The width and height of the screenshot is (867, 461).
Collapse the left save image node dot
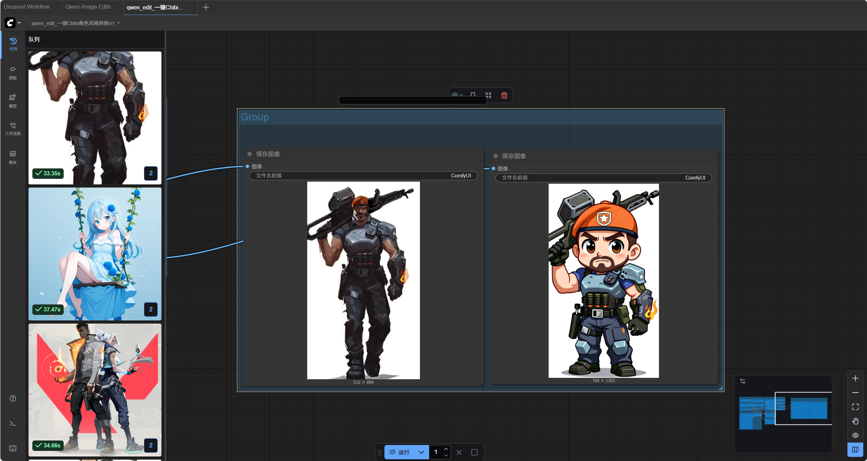[x=249, y=154]
